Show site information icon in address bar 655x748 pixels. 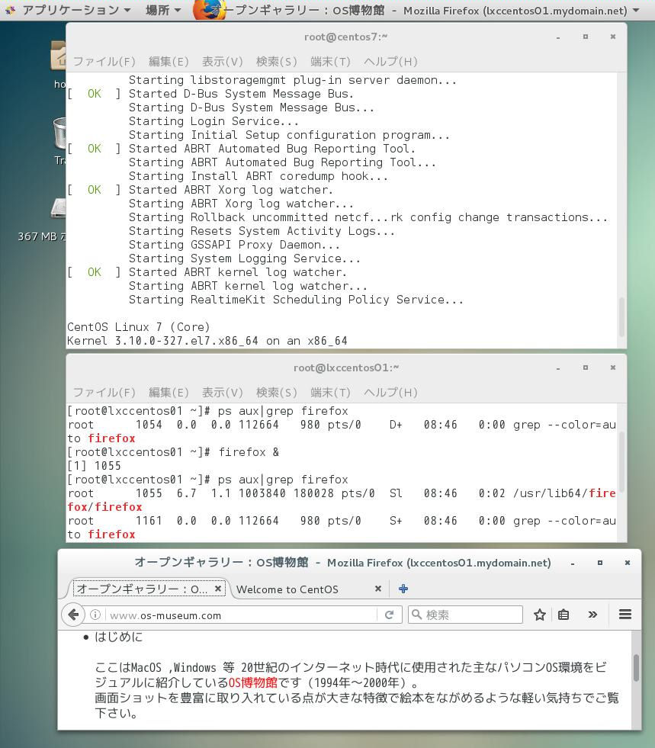tap(95, 615)
